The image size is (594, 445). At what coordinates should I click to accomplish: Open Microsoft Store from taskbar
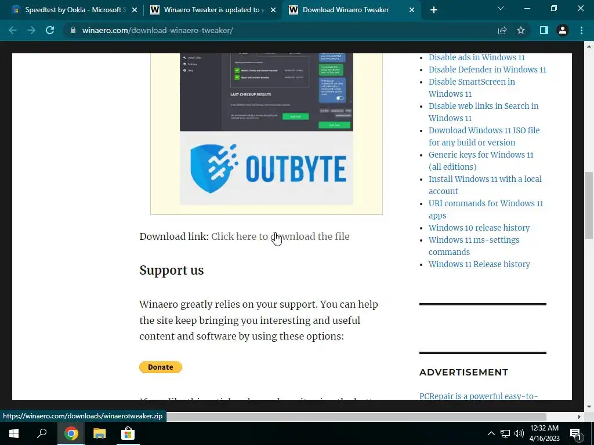pos(128,433)
